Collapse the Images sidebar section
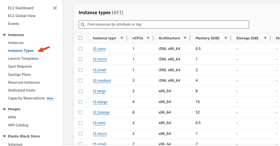Screen dimensions: 280x146 [5, 109]
